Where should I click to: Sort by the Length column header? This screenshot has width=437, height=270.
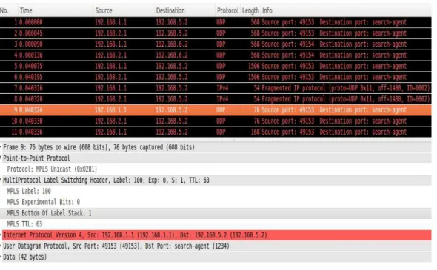coord(250,10)
